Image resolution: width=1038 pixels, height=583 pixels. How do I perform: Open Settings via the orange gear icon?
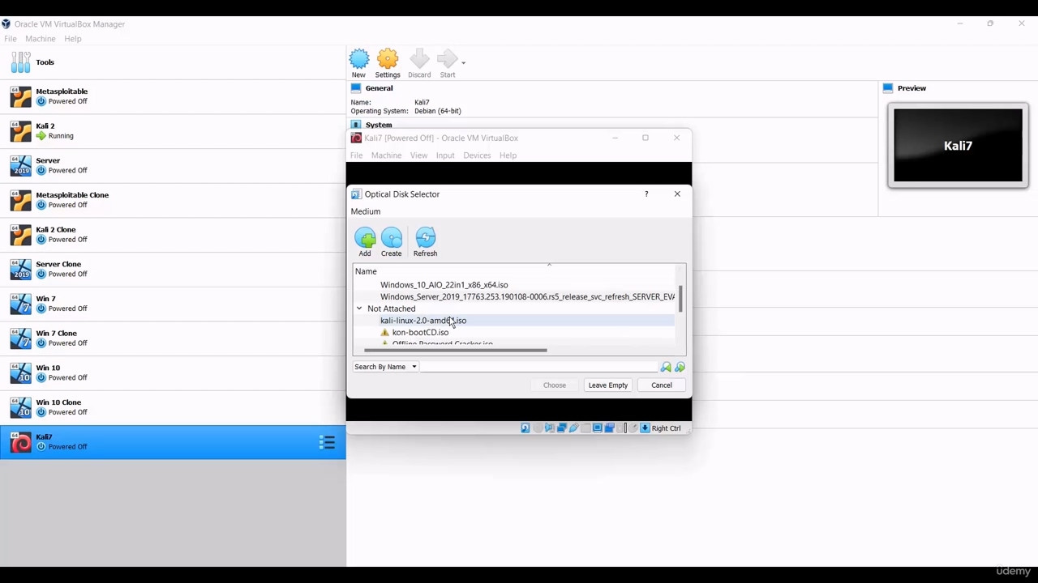pos(388,59)
